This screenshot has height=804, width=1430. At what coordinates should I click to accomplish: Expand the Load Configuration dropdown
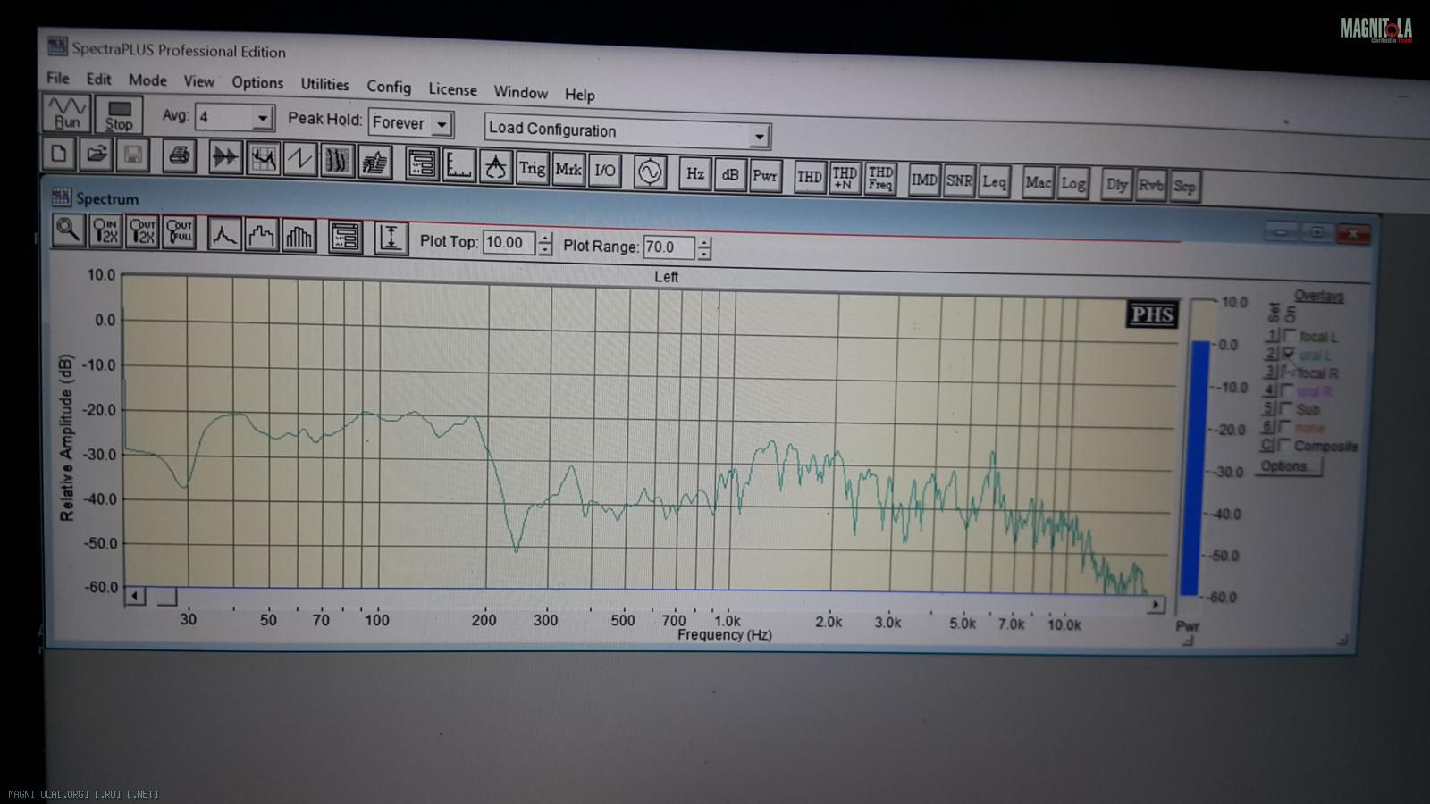(x=759, y=137)
